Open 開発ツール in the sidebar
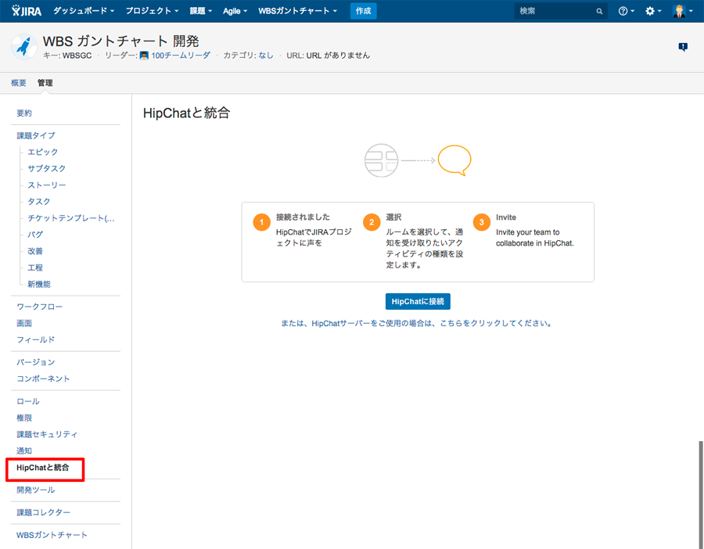The height and width of the screenshot is (549, 704). (x=35, y=490)
